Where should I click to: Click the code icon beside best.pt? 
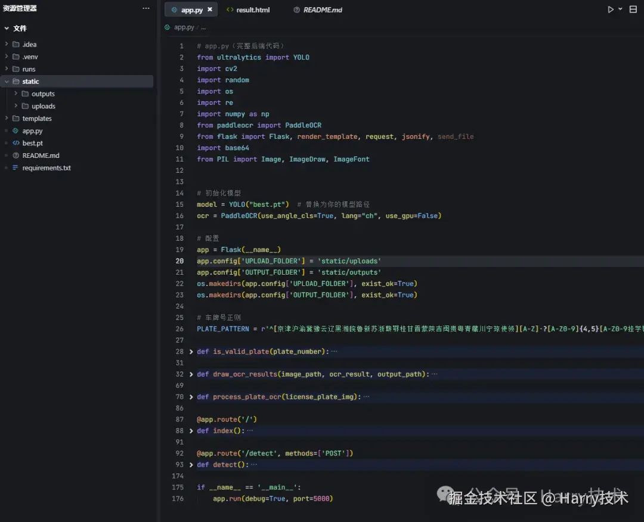tap(16, 143)
